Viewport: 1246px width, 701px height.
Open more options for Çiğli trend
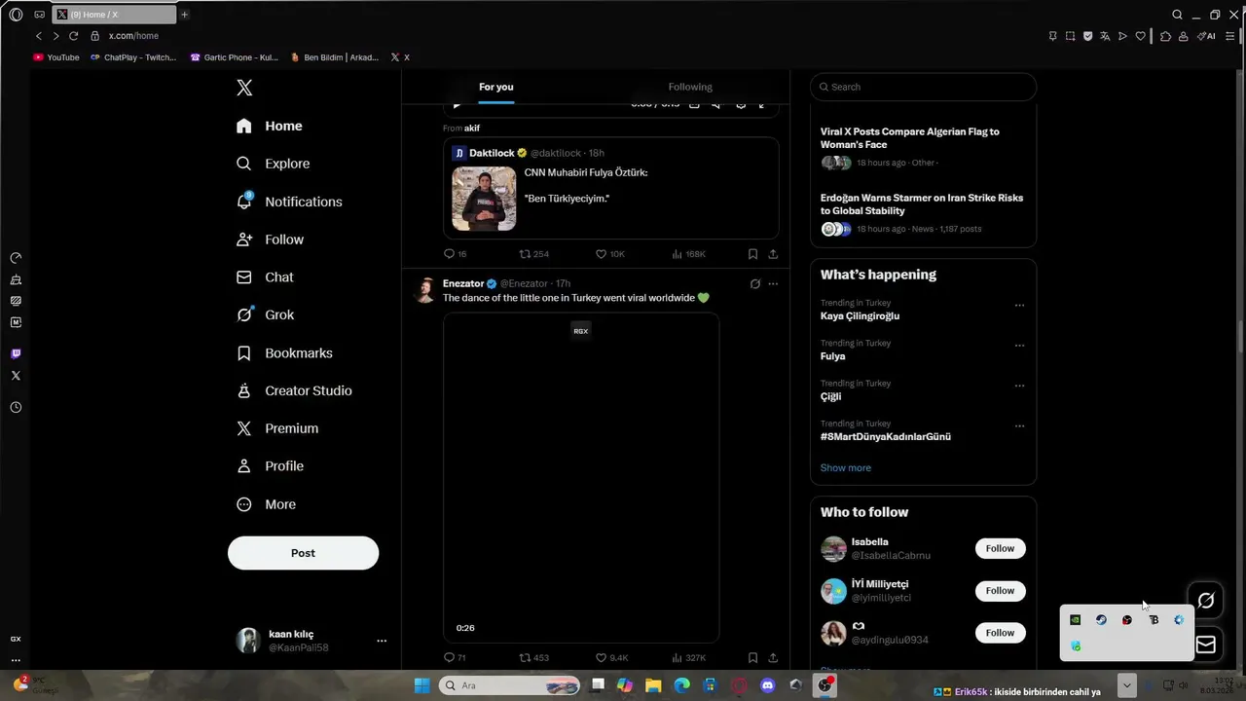coord(1019,386)
